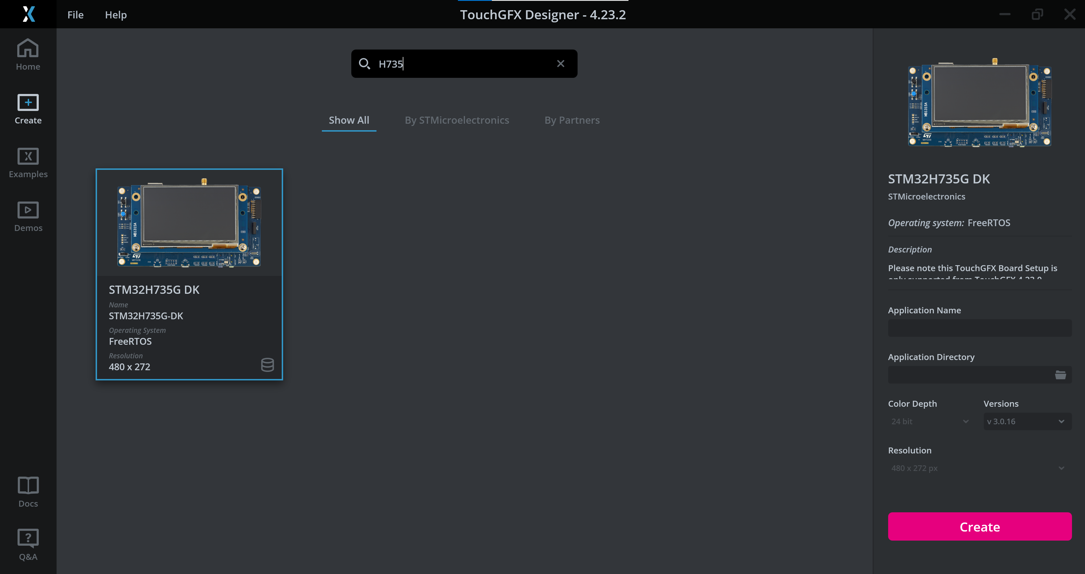Click the Application Name input field
Viewport: 1085px width, 574px height.
[x=979, y=328]
